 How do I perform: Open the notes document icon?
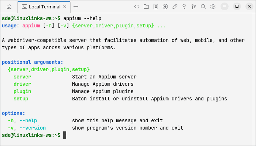[156, 7]
